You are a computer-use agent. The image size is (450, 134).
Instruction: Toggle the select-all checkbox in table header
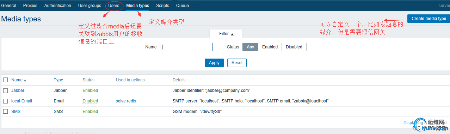[x=5, y=80]
